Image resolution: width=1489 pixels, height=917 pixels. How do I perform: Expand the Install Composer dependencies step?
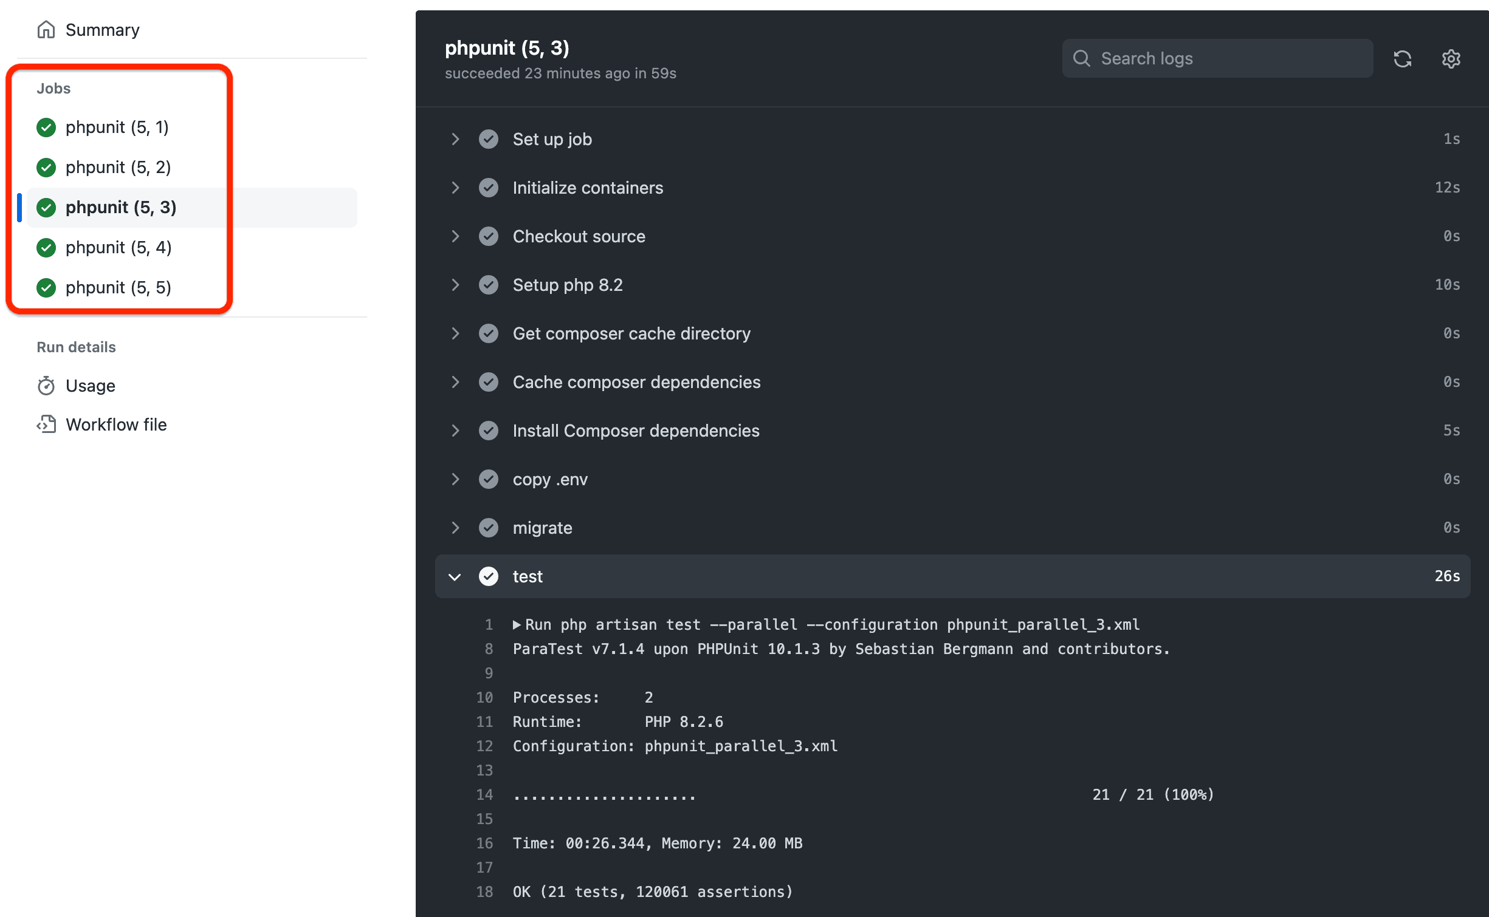coord(456,431)
